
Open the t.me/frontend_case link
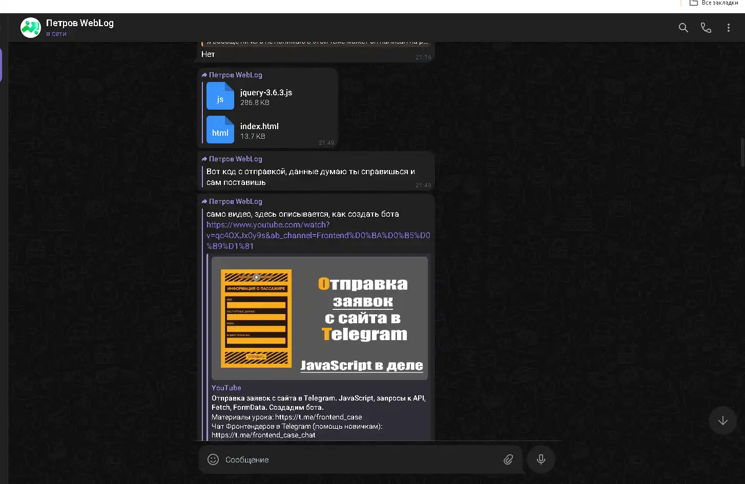point(318,417)
